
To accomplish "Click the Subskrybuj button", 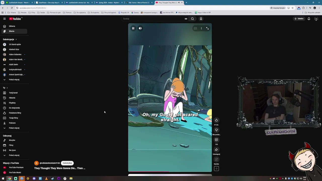I will click(x=67, y=163).
